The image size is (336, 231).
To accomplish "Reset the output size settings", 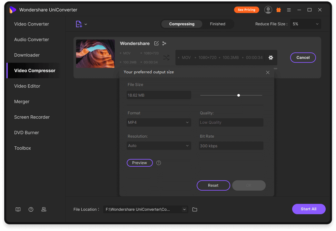I will click(213, 185).
